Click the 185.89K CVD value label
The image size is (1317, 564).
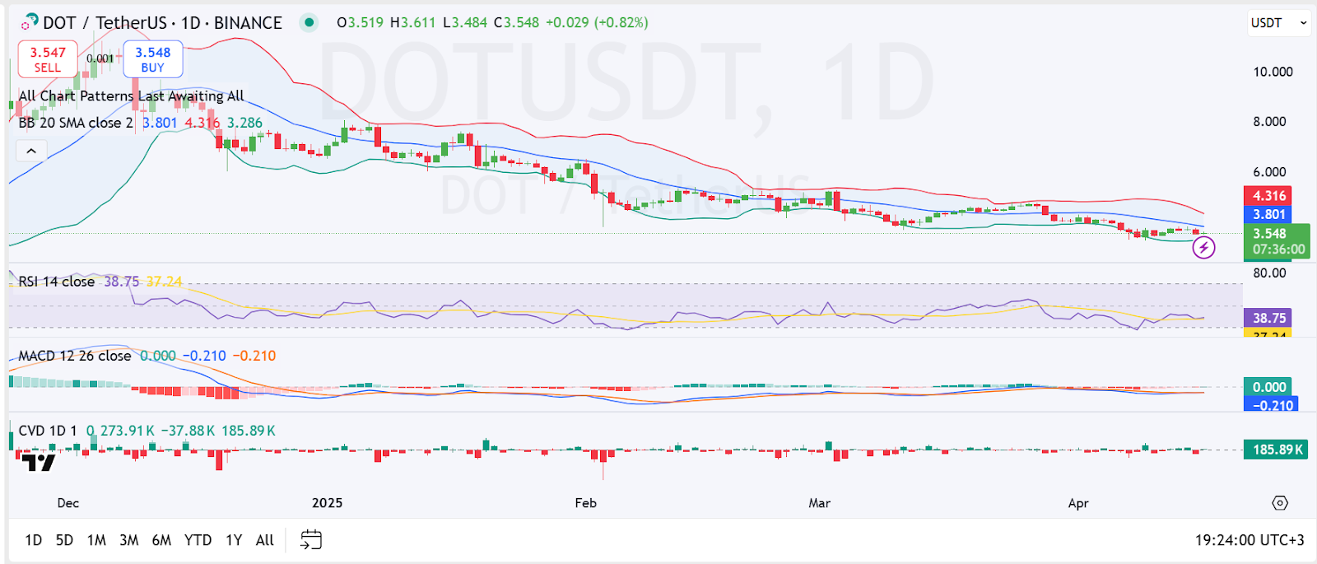1277,450
